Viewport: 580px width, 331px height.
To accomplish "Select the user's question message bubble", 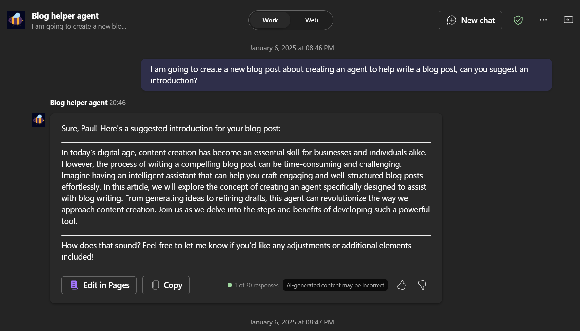I will click(x=346, y=75).
